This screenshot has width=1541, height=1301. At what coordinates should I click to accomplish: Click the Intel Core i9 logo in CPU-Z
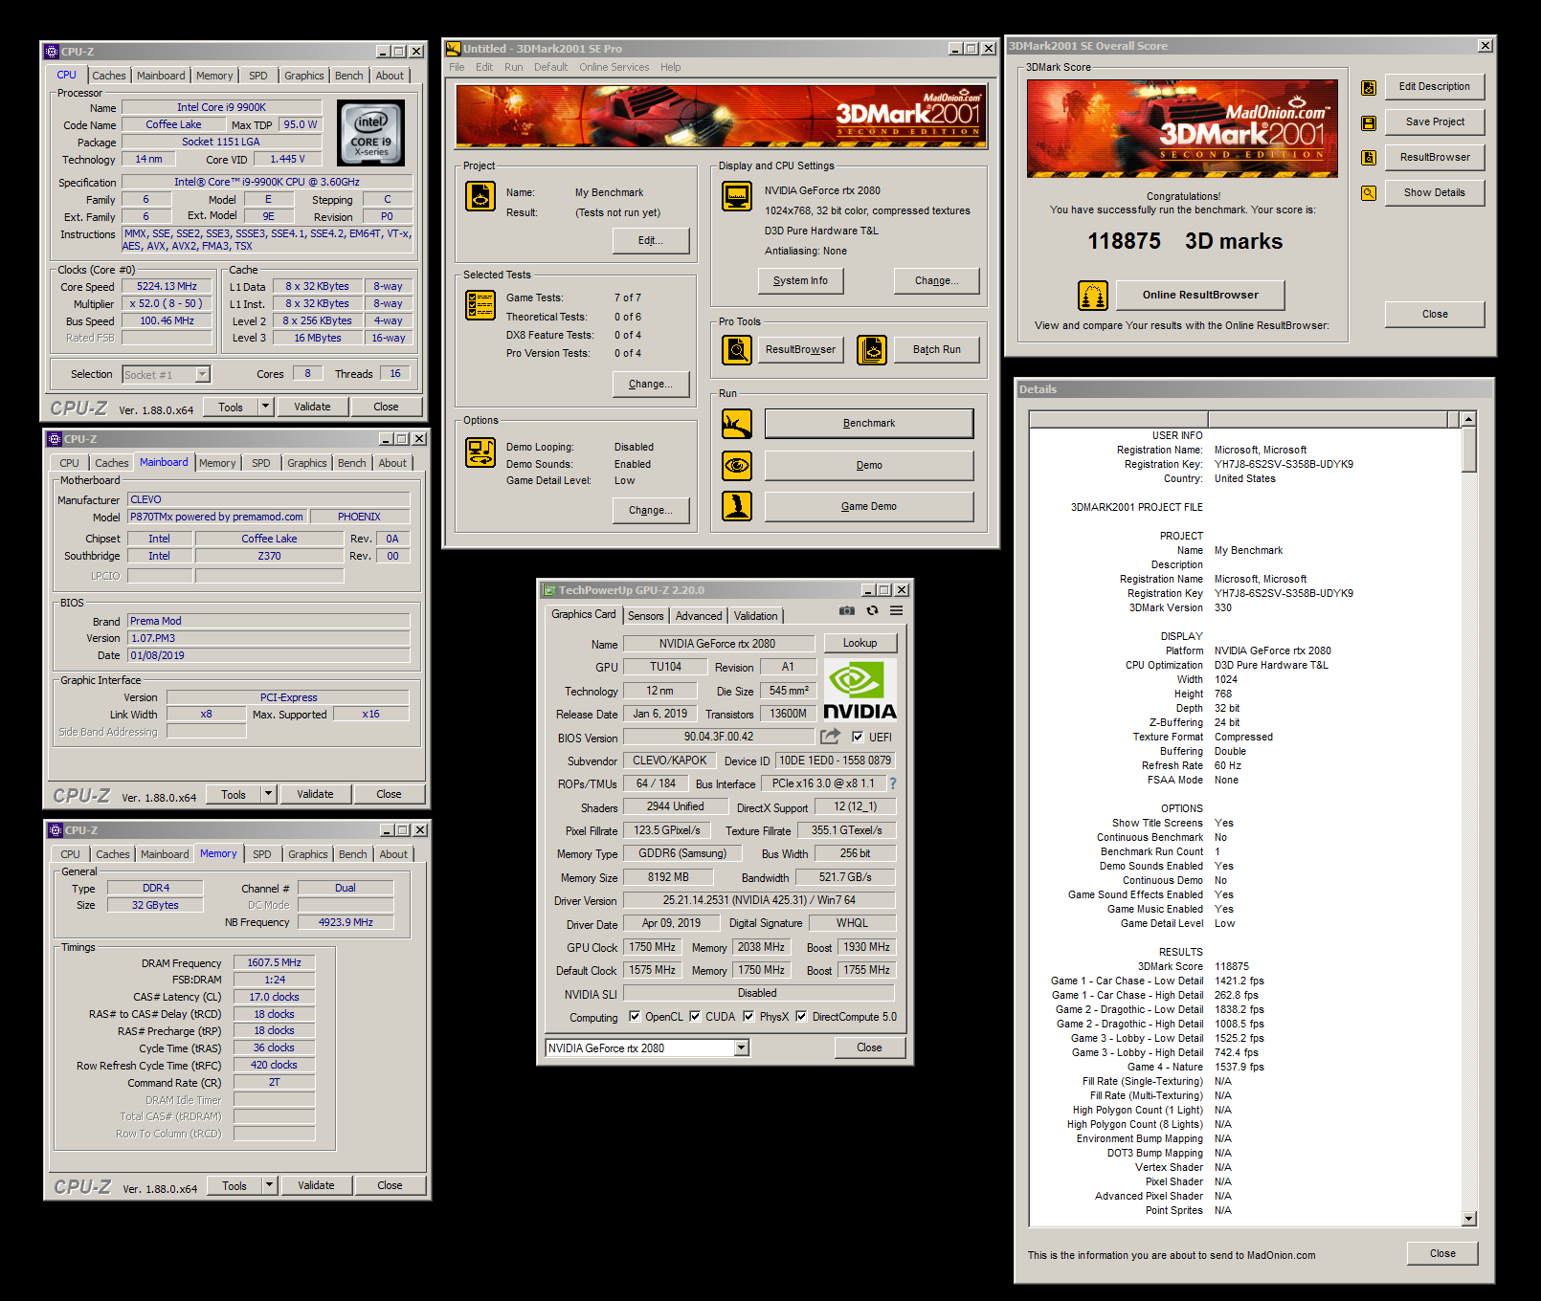371,133
